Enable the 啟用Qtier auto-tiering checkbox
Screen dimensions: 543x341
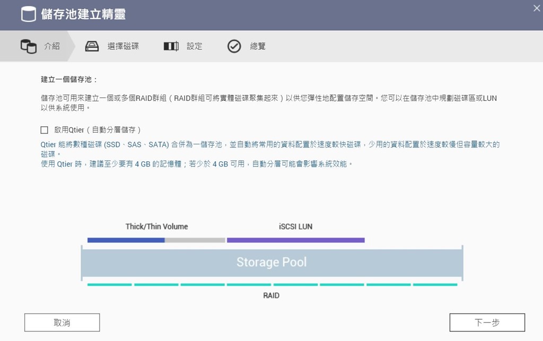(45, 130)
